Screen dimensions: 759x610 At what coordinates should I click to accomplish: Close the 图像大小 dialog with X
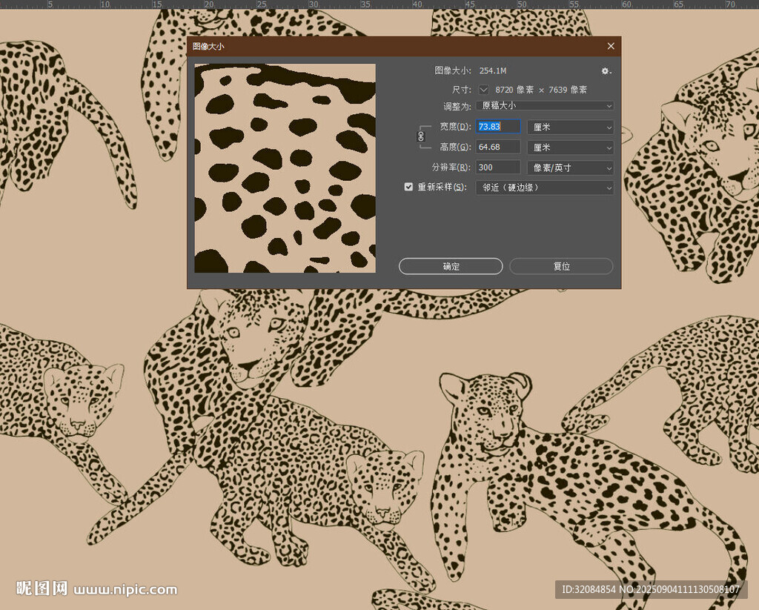611,46
